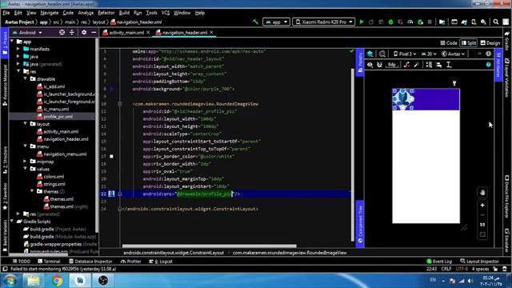The height and width of the screenshot is (288, 512).
Task: Open Database Inspector tool window
Action: click(90, 262)
